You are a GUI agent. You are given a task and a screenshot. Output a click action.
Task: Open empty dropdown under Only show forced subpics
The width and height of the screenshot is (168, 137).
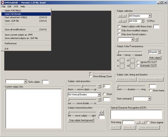(133, 39)
